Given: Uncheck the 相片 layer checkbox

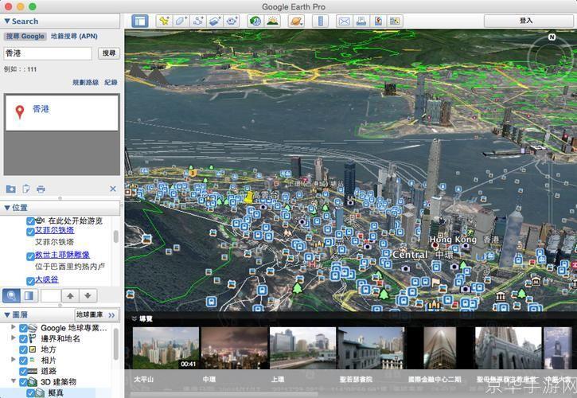Looking at the screenshot, I should [x=23, y=360].
